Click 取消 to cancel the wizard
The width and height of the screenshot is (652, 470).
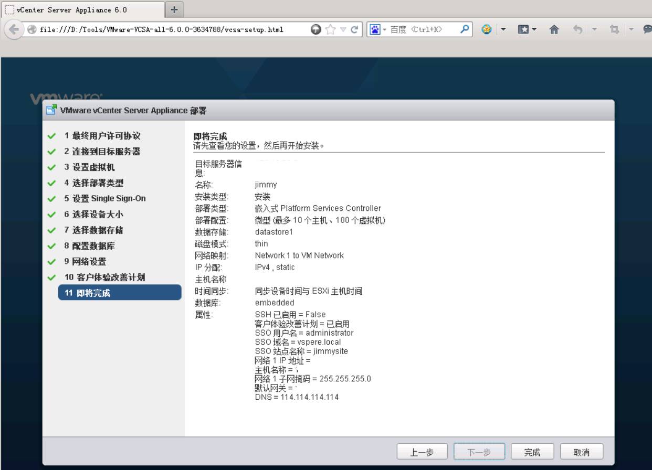tap(582, 452)
